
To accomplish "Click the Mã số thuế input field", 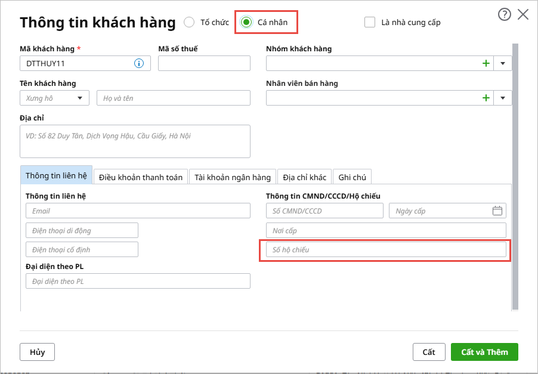I will (204, 63).
